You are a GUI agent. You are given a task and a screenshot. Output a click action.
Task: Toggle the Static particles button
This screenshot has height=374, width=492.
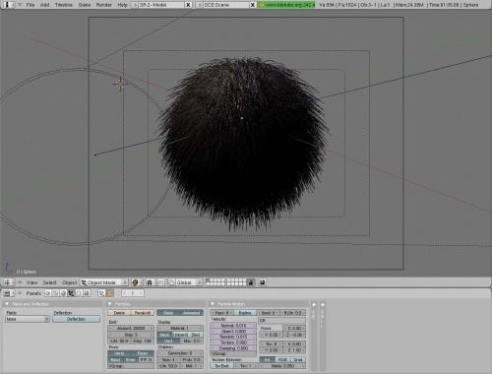point(168,313)
